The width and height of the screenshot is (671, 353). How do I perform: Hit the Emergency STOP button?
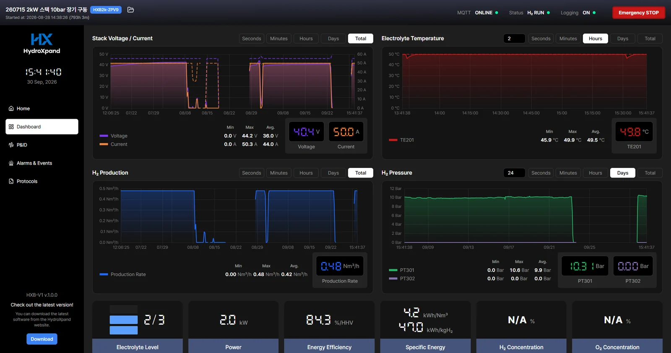click(x=639, y=13)
